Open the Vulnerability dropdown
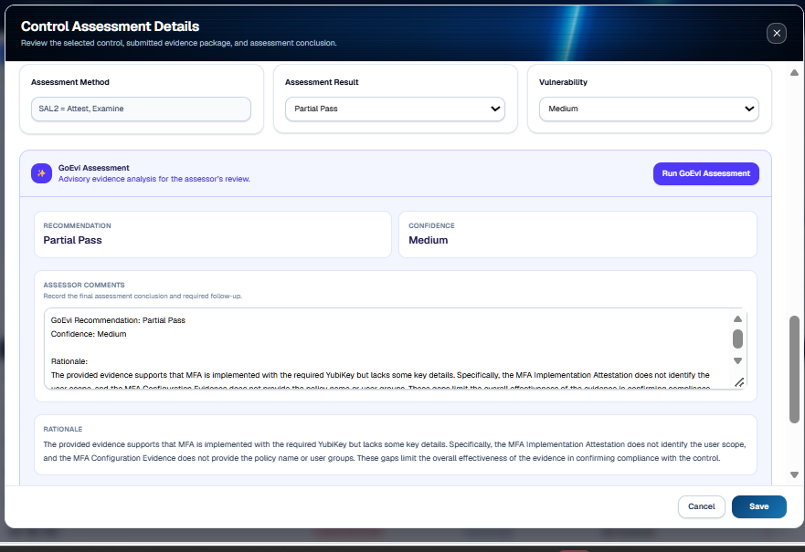This screenshot has height=552, width=805. coord(649,109)
